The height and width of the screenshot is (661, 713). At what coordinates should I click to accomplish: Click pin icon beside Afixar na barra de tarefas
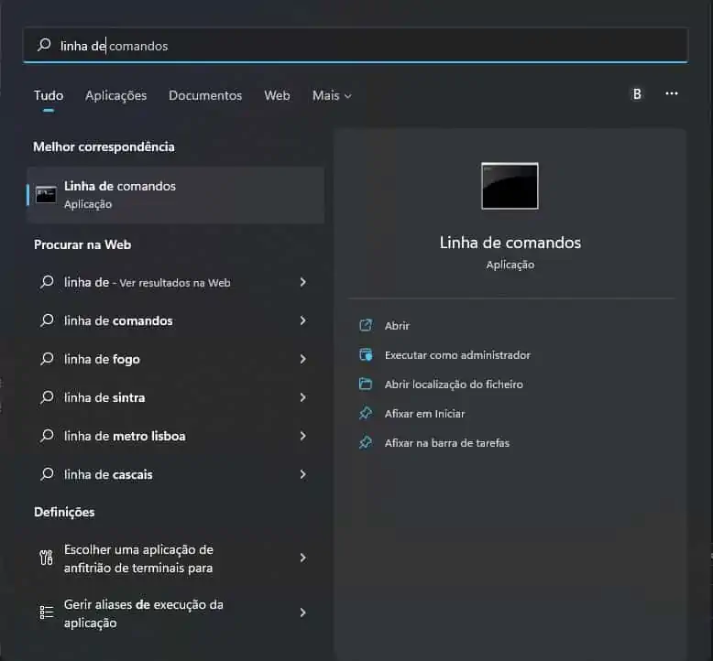pos(366,442)
